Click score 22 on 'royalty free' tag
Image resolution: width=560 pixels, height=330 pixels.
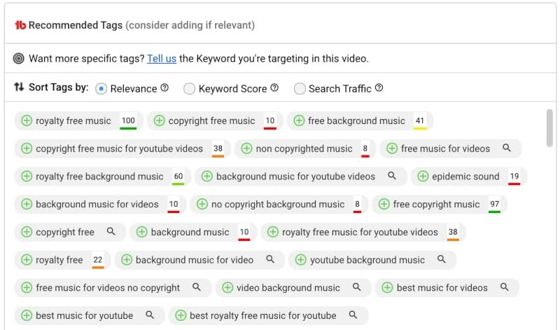[98, 260]
